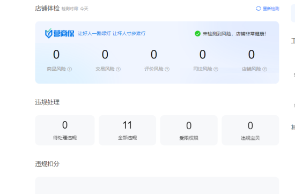Open the 待处理违规 card
Viewport: 295px width, 194px height.
click(65, 130)
